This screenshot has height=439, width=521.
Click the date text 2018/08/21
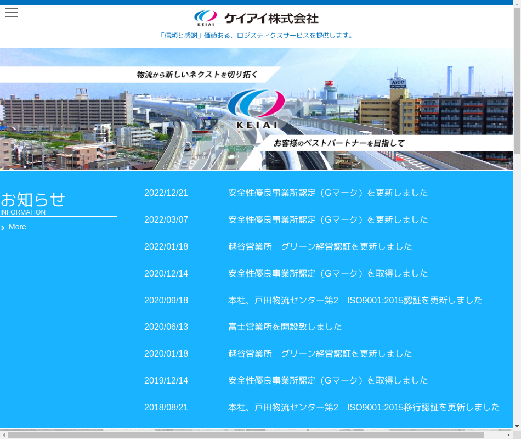(x=166, y=408)
